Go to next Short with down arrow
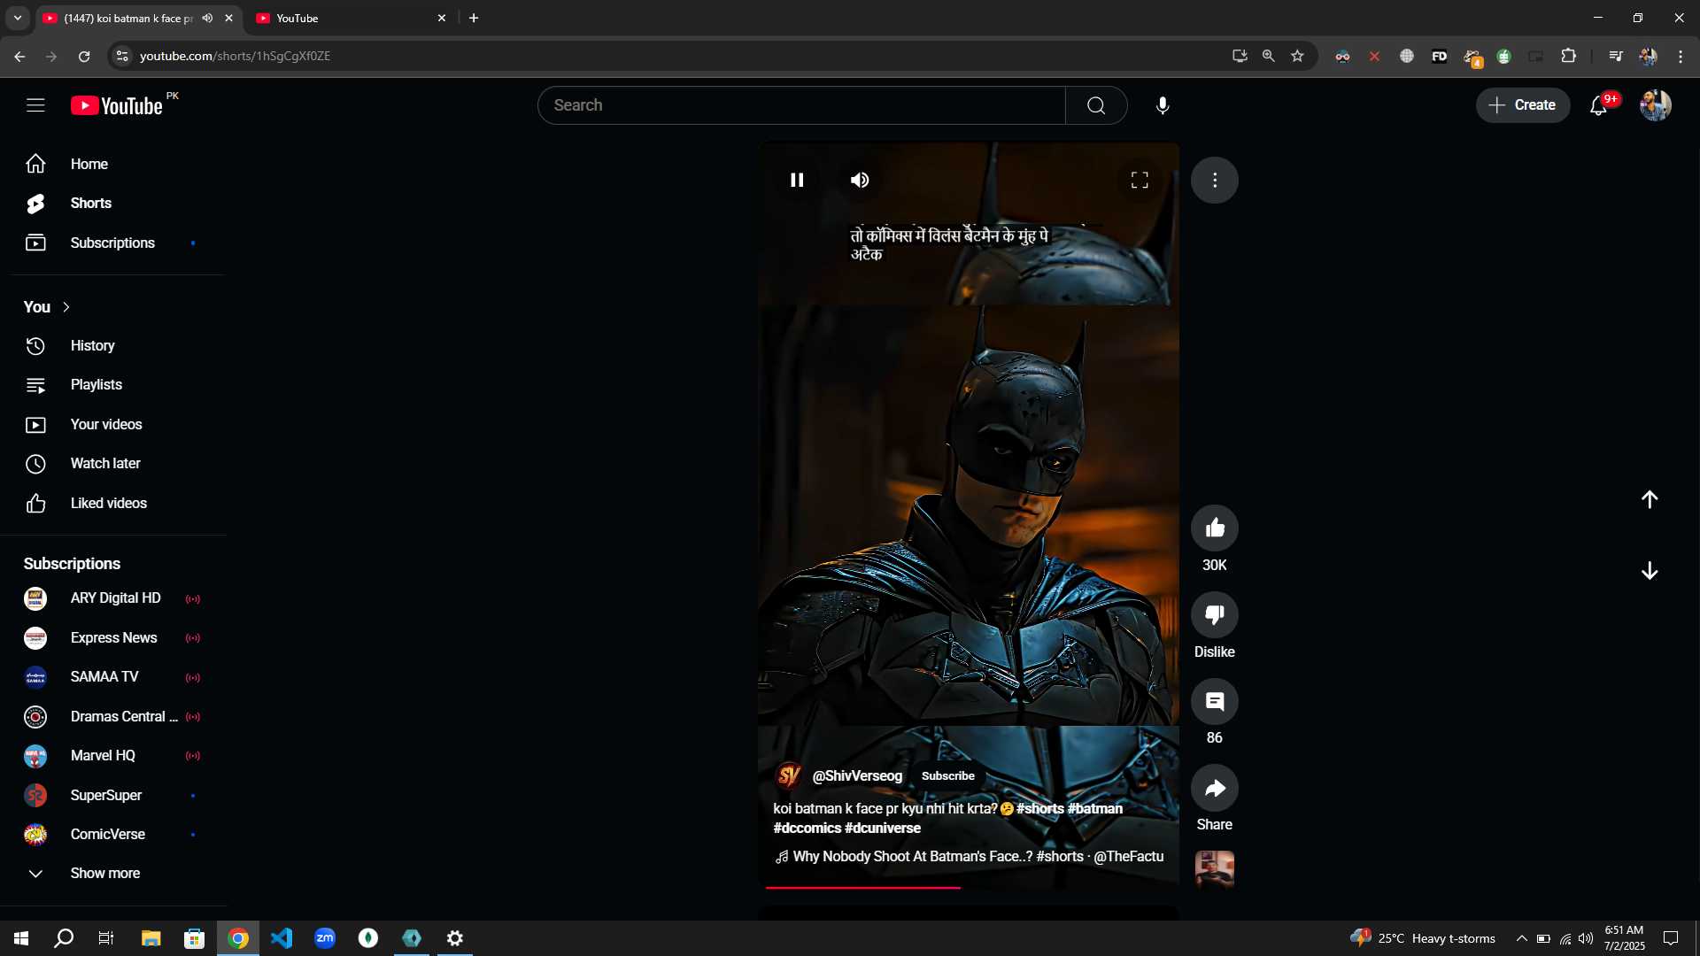 [x=1649, y=571]
